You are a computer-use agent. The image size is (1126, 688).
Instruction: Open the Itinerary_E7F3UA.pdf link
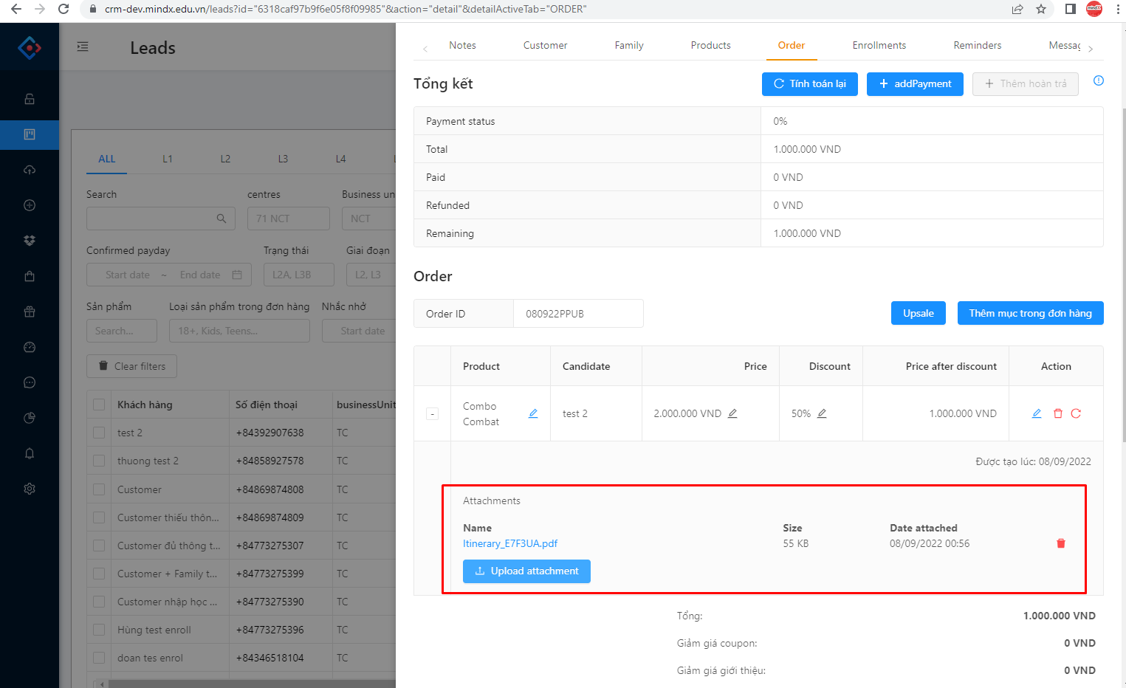510,543
